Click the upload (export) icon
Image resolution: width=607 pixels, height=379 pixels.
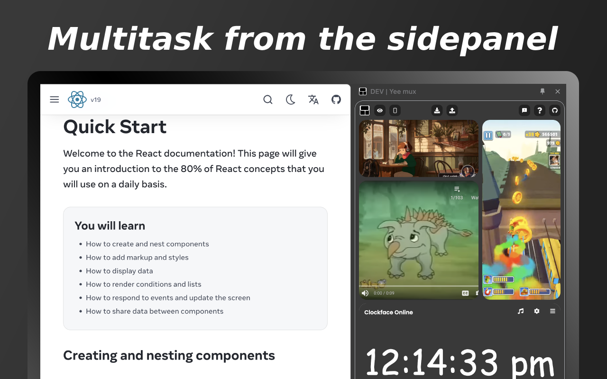pos(452,110)
